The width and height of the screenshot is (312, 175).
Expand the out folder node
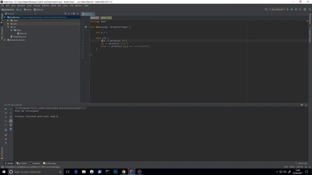coord(8,24)
